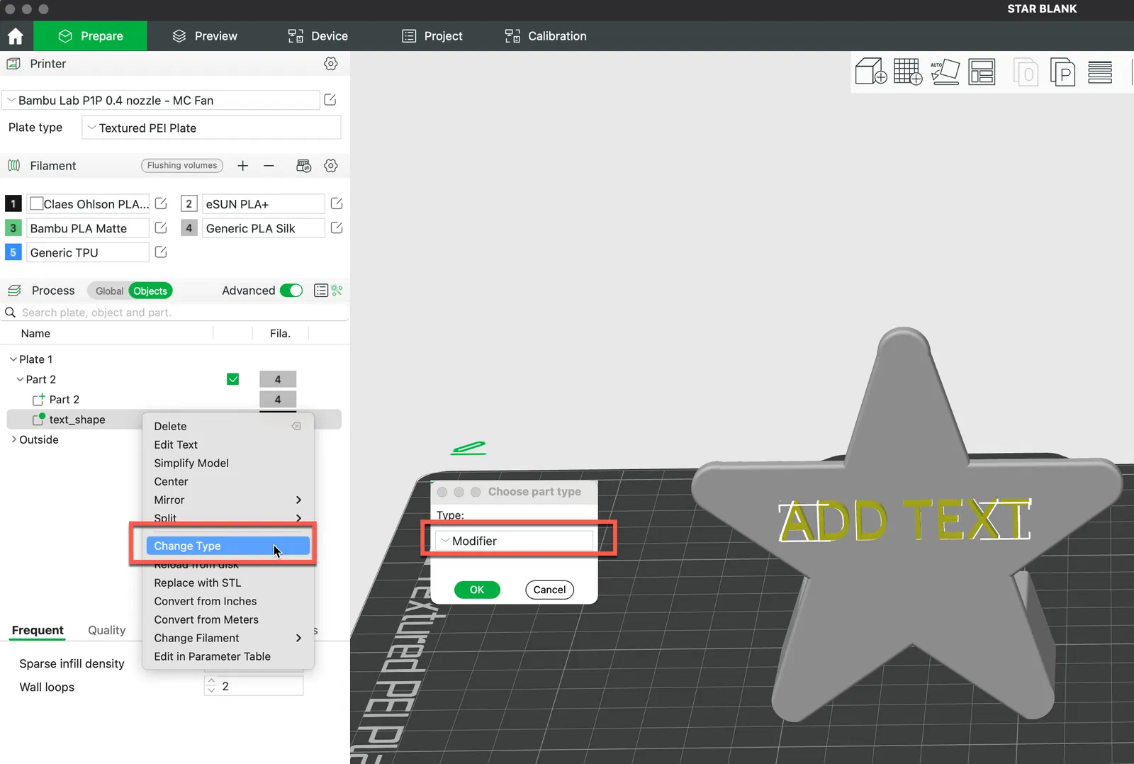Click the Split to parts icon
This screenshot has height=764, width=1134.
pyautogui.click(x=1062, y=72)
